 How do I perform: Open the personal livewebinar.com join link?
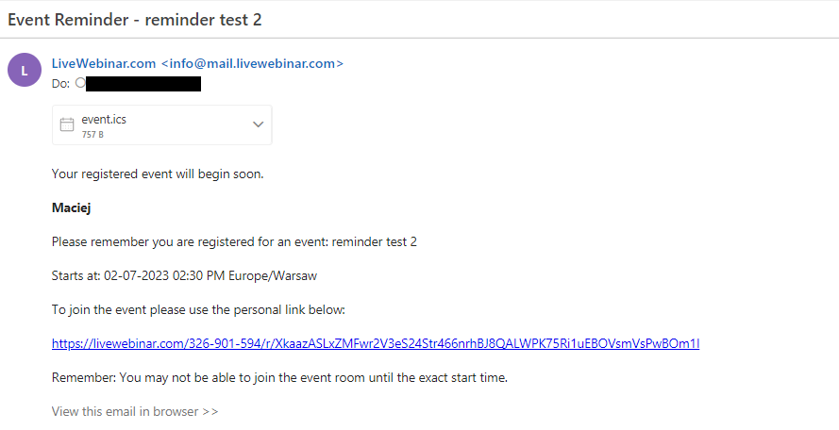[376, 344]
